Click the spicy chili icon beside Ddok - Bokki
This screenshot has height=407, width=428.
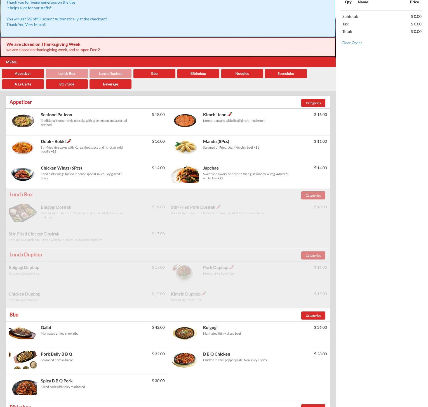(69, 141)
